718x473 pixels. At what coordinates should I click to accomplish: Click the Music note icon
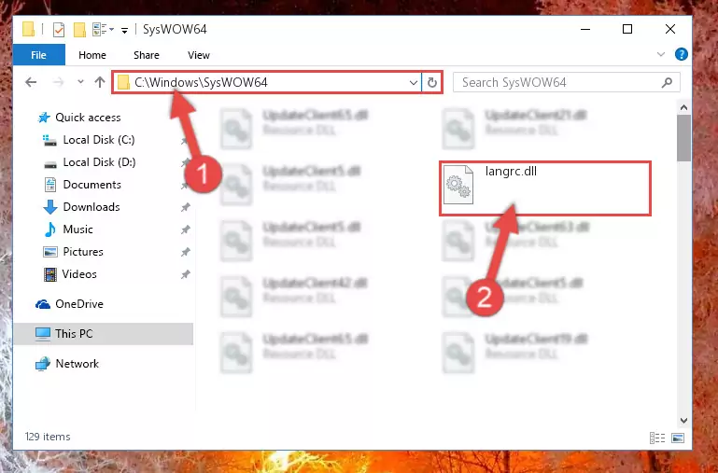point(50,230)
